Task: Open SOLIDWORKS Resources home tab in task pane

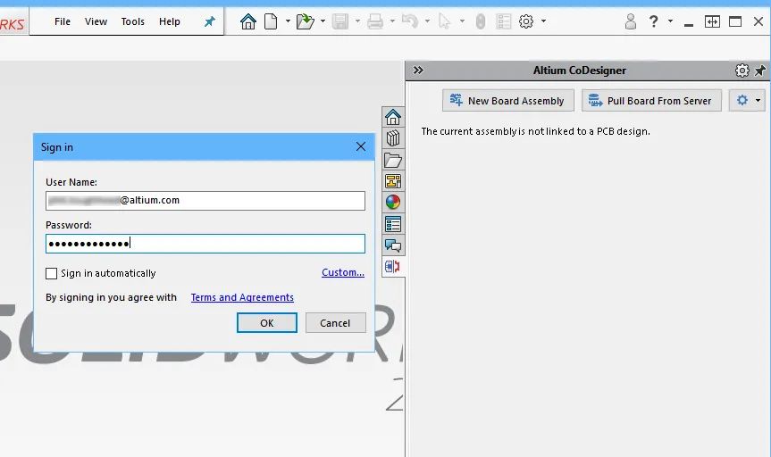Action: click(393, 118)
